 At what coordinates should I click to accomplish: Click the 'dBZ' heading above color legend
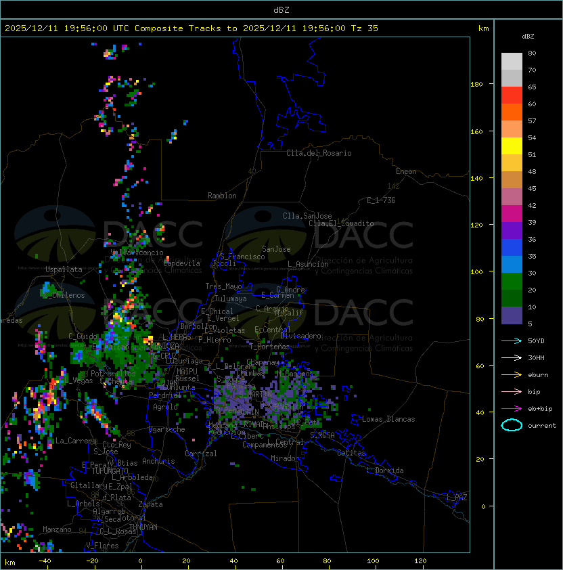[528, 37]
